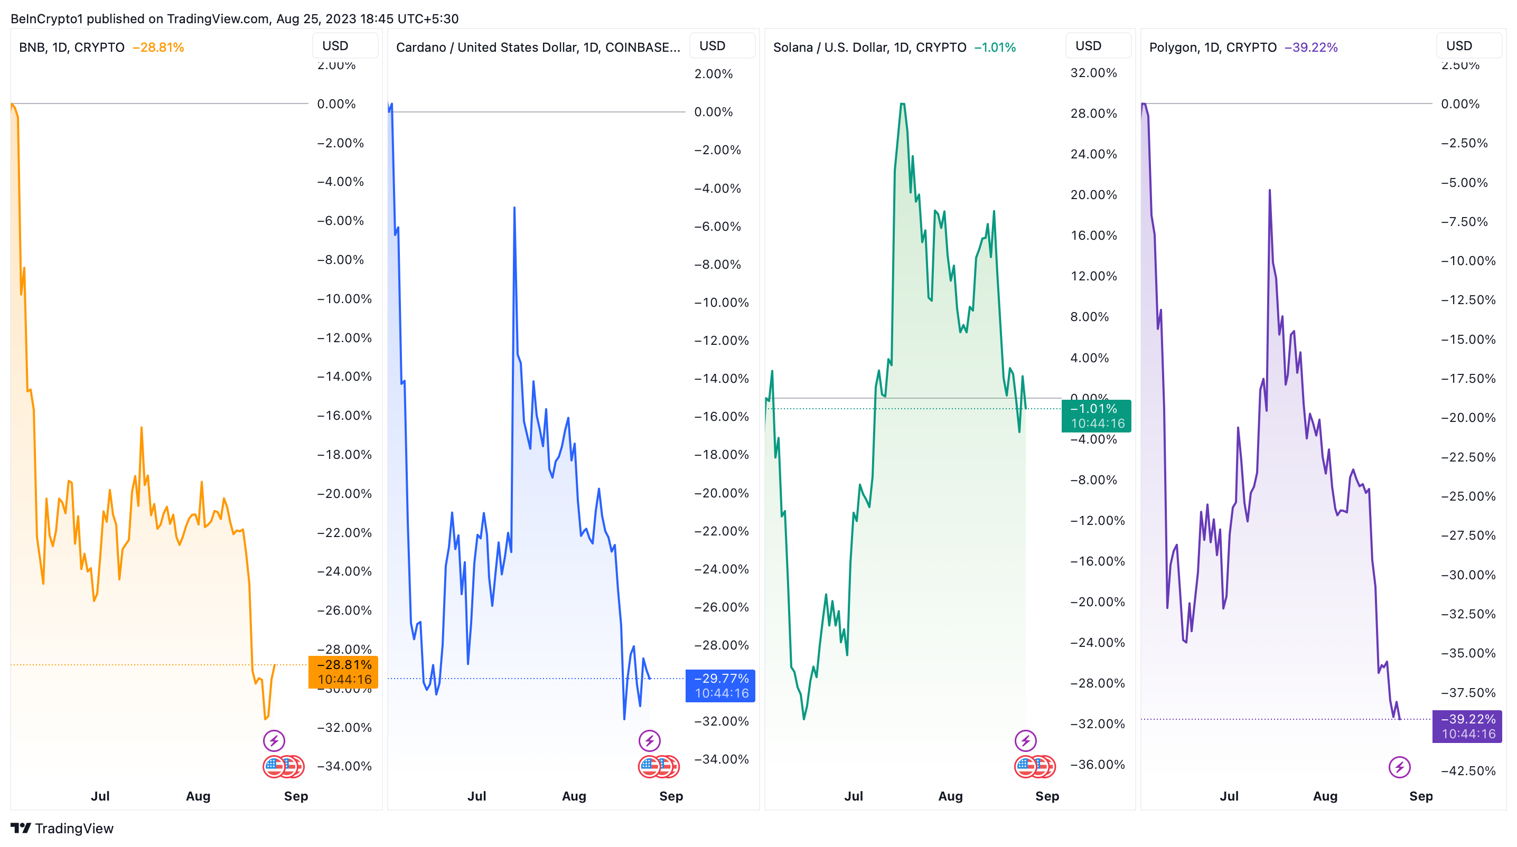
Task: Expand the USD currency dropdown on Polygon chart
Action: click(x=1469, y=46)
